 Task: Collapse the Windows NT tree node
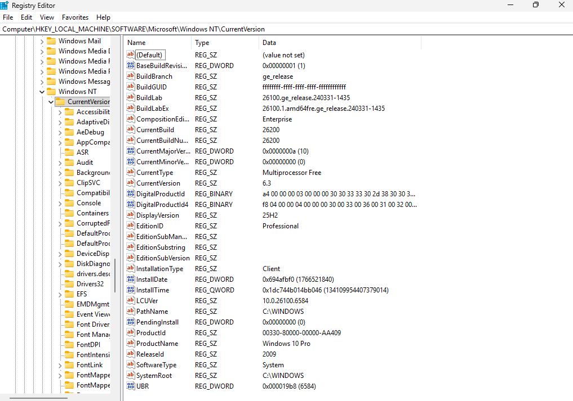pos(42,92)
